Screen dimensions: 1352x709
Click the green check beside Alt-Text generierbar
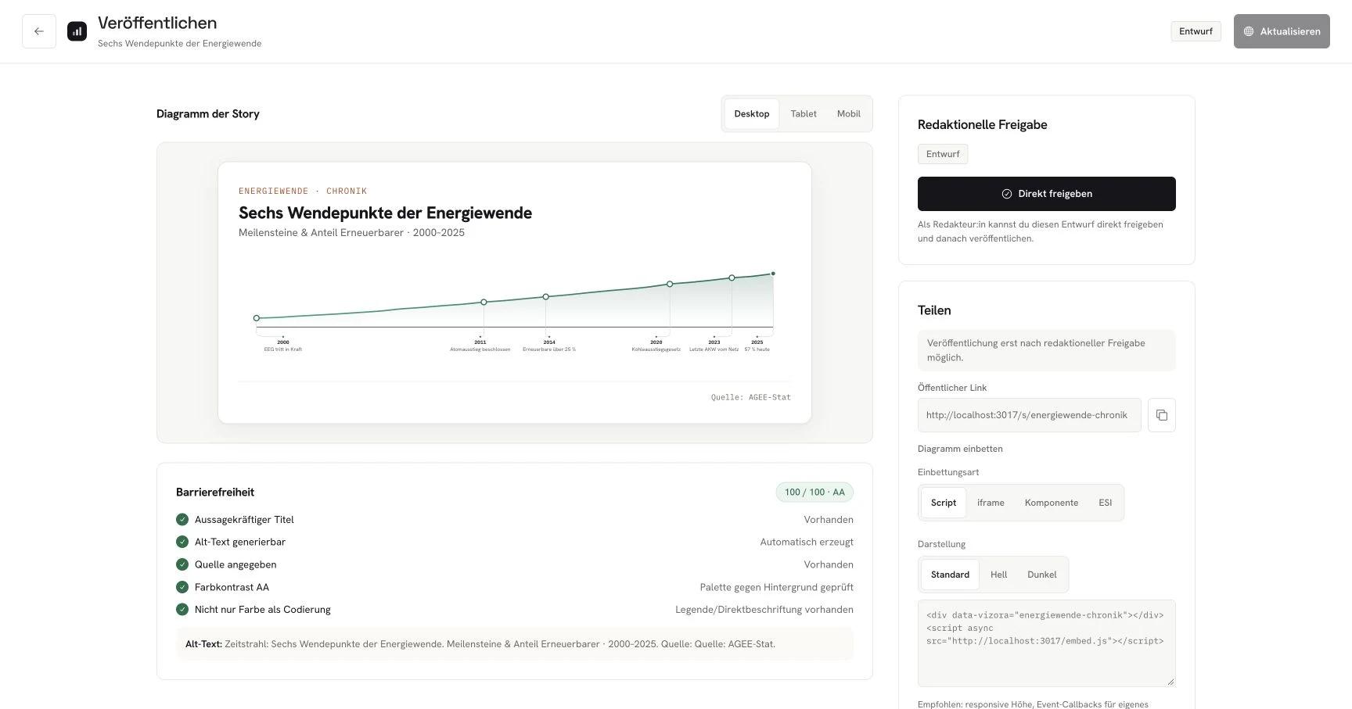pyautogui.click(x=182, y=542)
